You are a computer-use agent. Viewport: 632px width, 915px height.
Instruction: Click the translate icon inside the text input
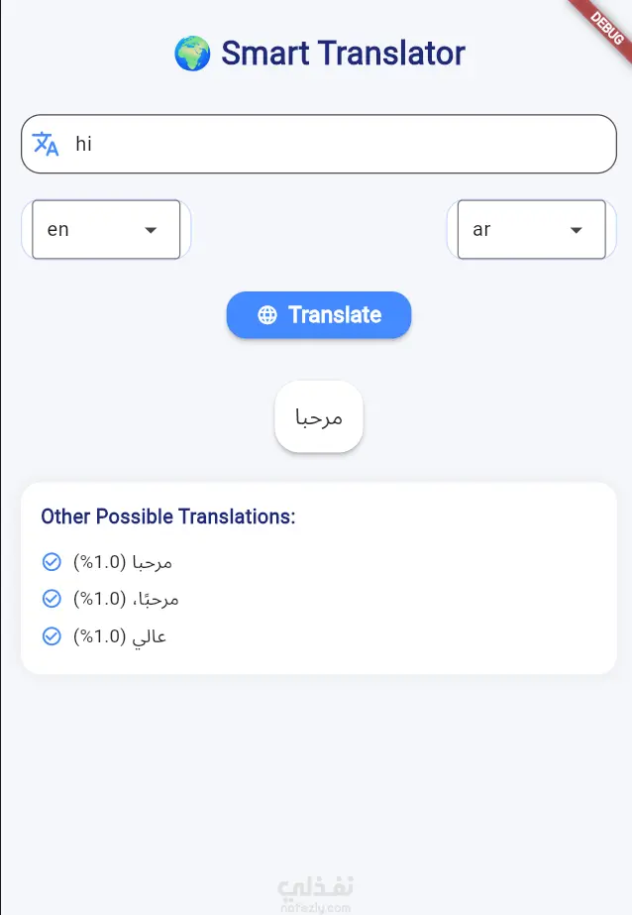tap(46, 144)
